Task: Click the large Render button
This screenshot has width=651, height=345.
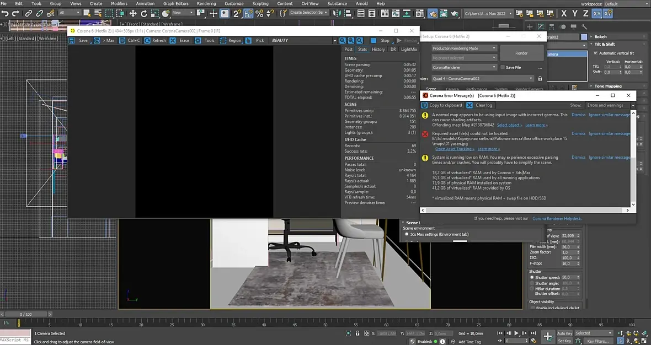Action: pos(521,53)
